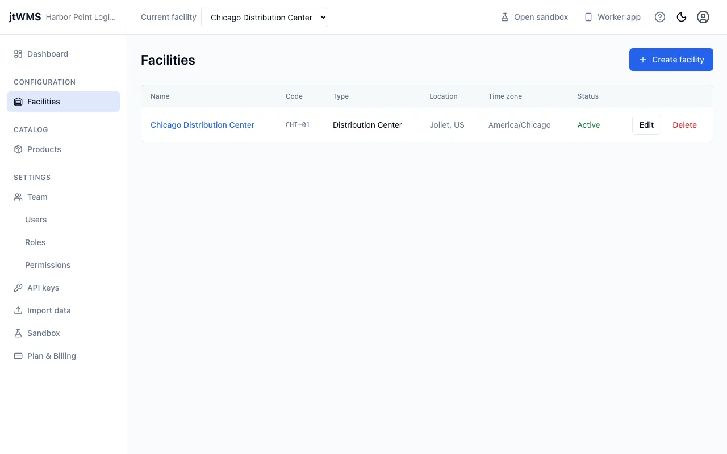Click the CHI-01 code cell
727x454 pixels.
[298, 125]
